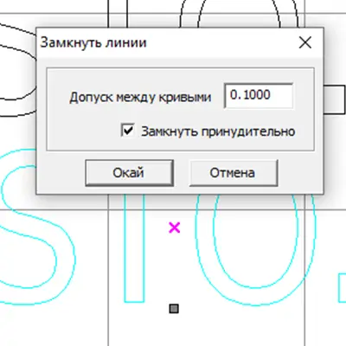
Task: Click the gray square handle on canvas
Action: (x=174, y=309)
